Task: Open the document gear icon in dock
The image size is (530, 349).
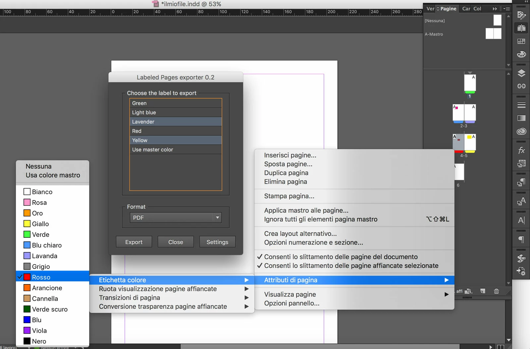Action: point(521,271)
